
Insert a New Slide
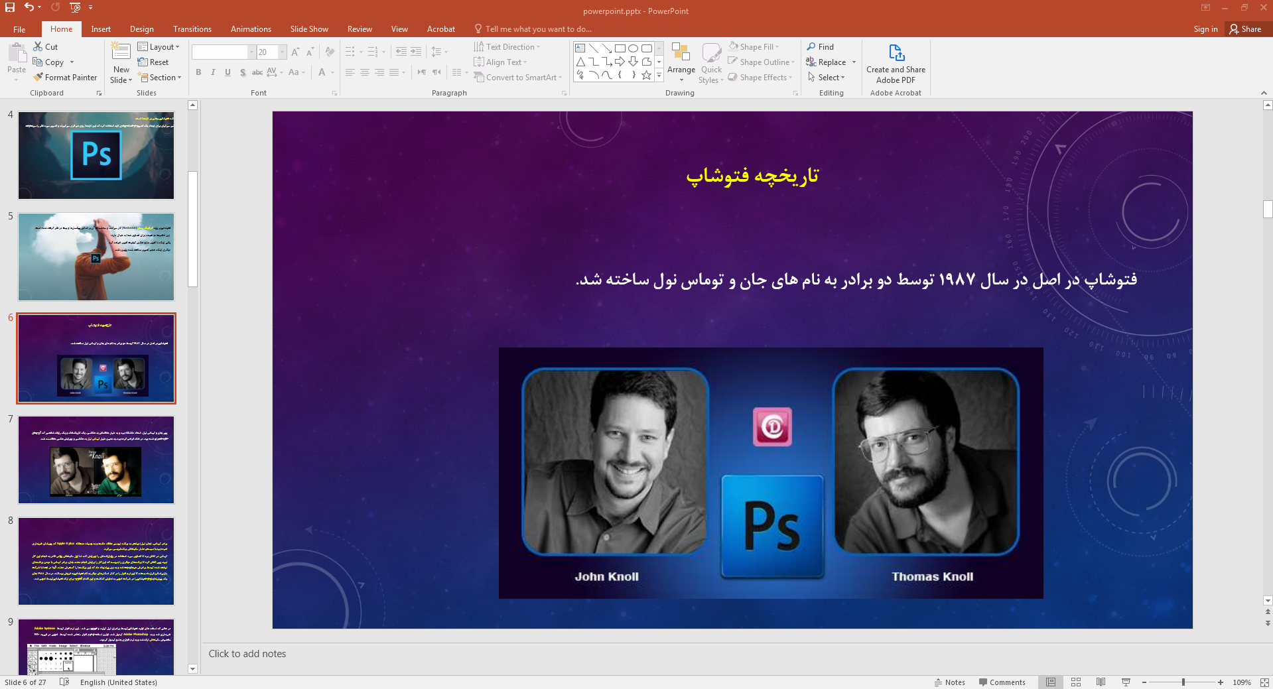click(x=121, y=63)
